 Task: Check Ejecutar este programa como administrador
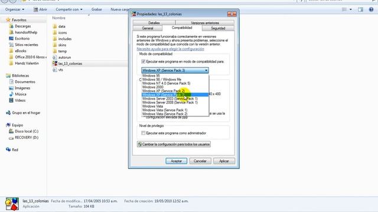tap(143, 133)
